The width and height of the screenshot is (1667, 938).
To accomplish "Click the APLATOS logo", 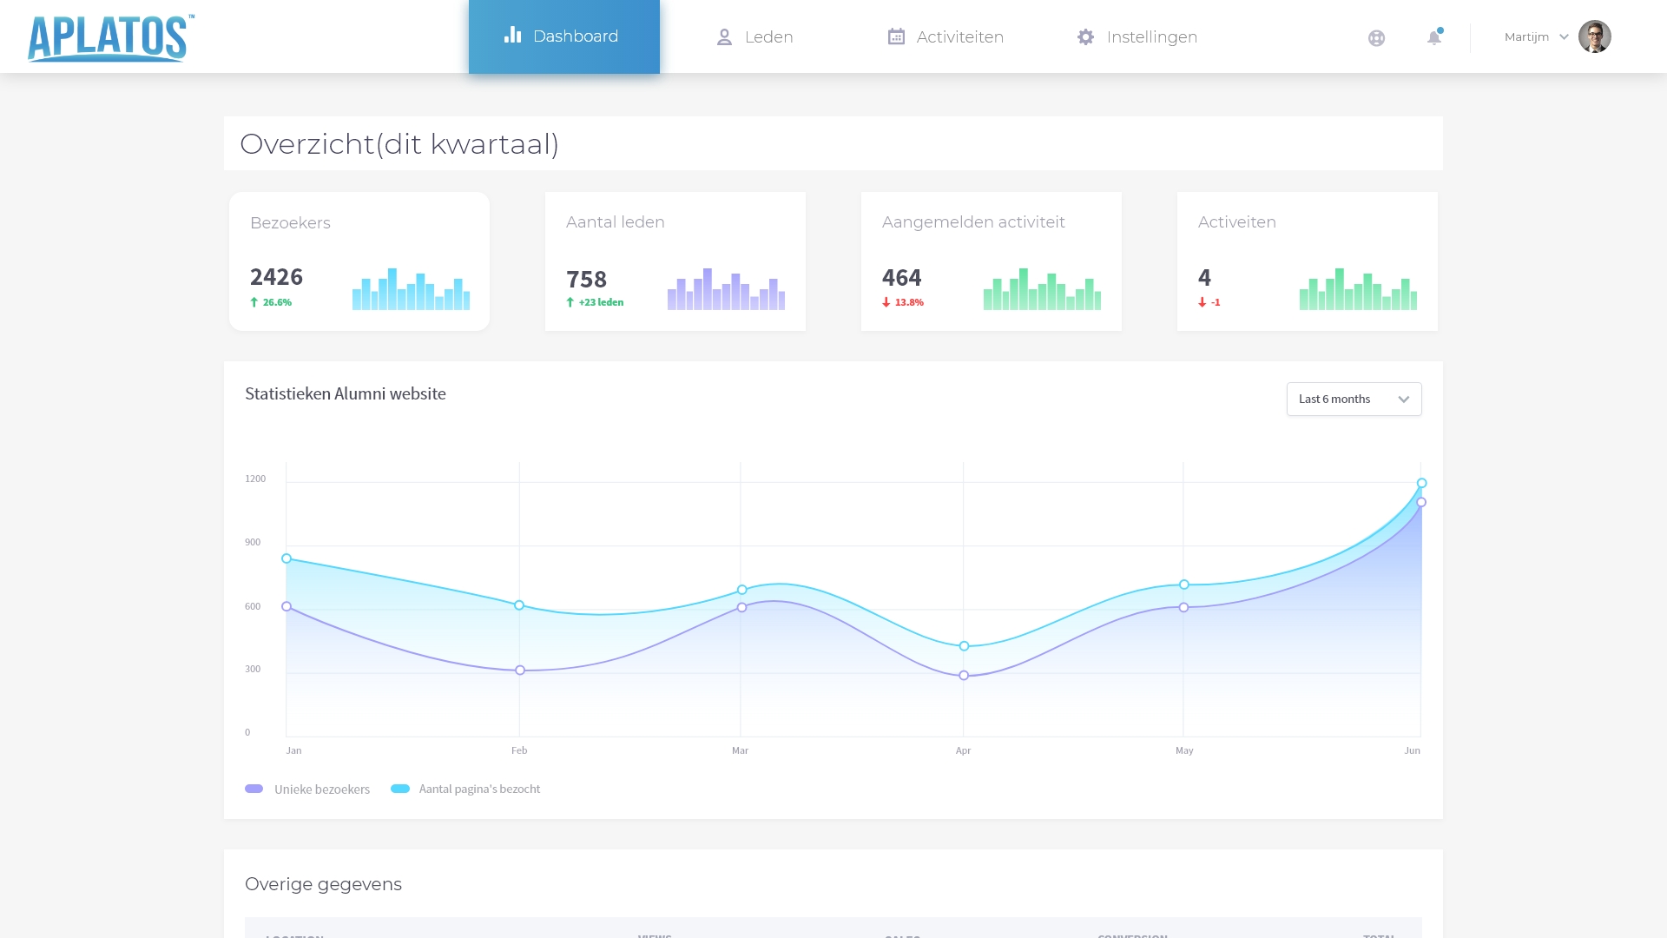I will coord(110,37).
